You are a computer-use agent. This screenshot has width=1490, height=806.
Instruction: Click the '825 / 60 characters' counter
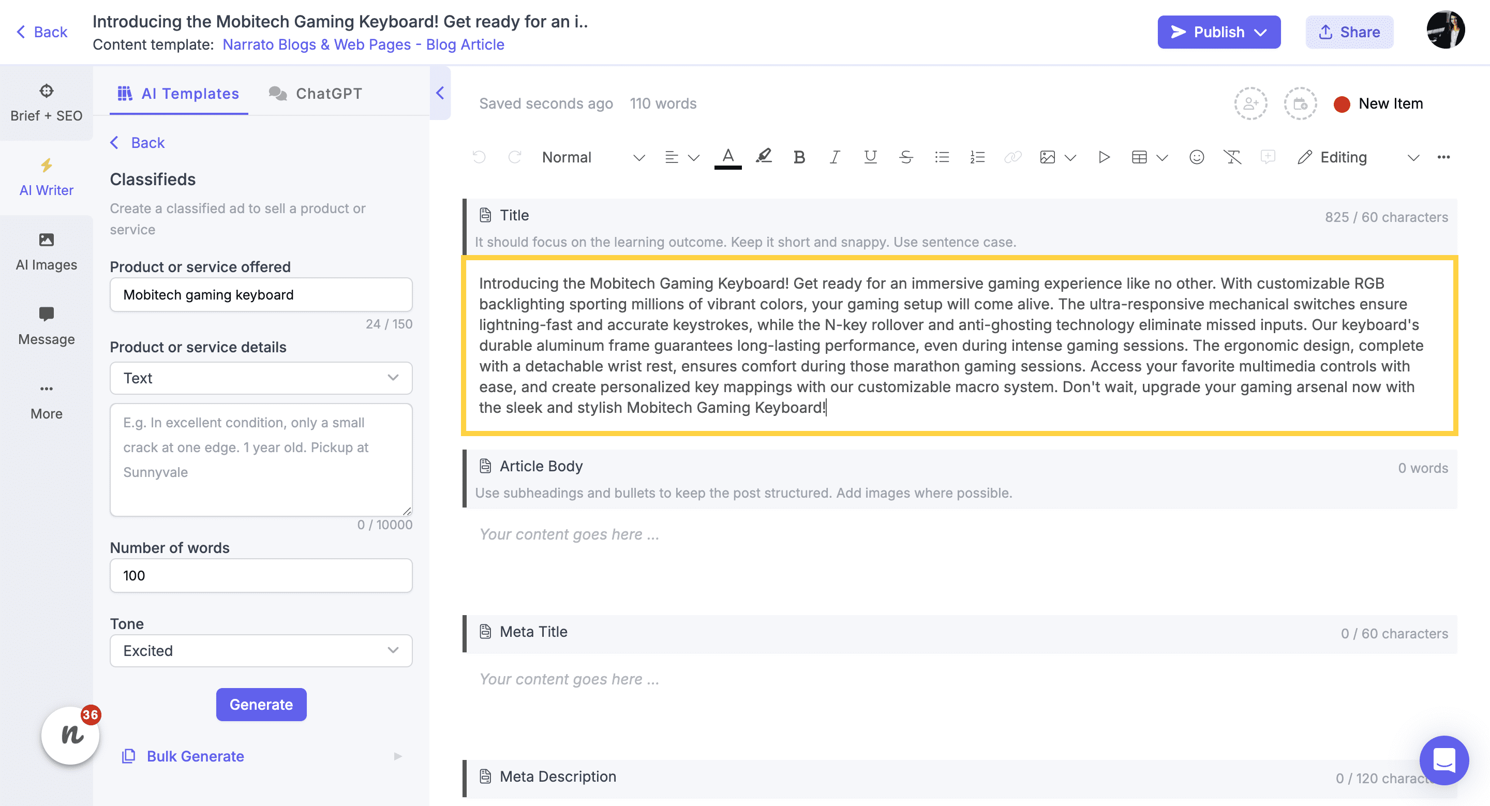tap(1387, 217)
